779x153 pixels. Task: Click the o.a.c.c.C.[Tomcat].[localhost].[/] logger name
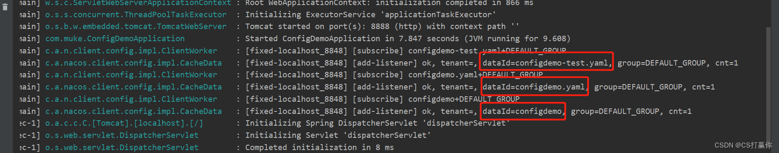(124, 123)
